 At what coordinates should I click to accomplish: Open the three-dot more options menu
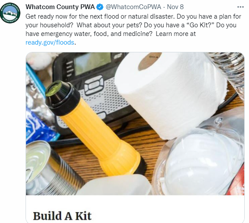click(240, 7)
